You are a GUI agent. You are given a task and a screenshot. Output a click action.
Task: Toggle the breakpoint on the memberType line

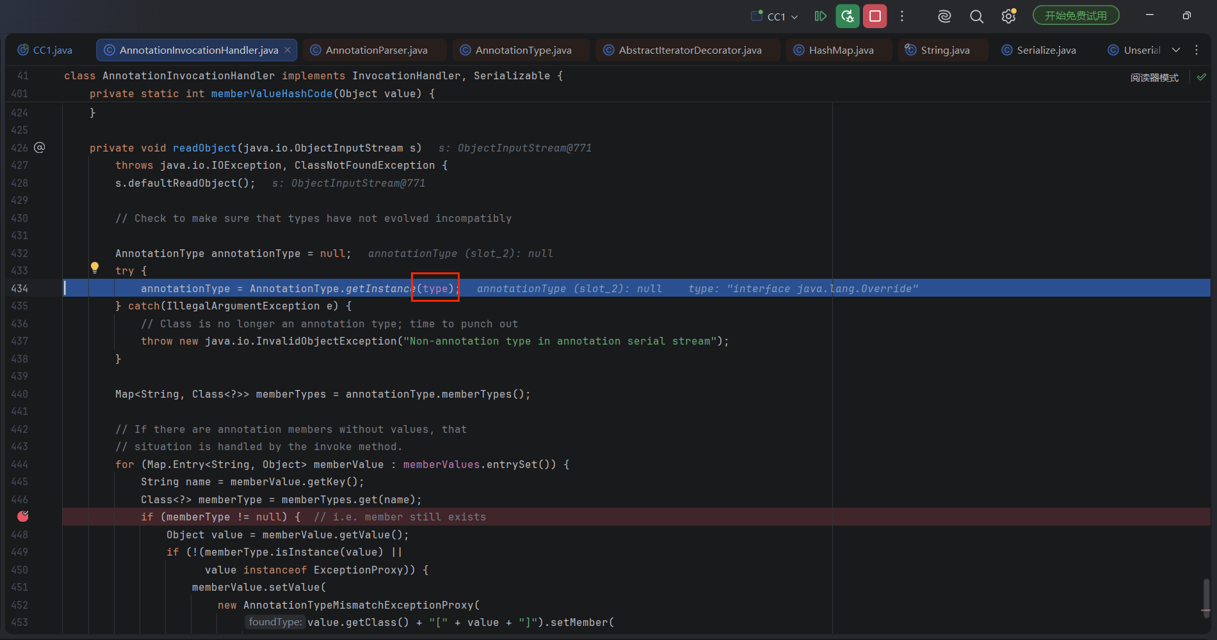23,517
